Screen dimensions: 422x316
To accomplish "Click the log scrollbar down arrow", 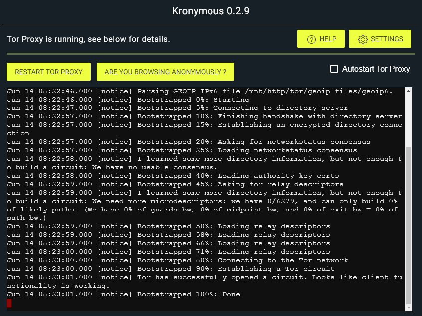I will 408,308.
